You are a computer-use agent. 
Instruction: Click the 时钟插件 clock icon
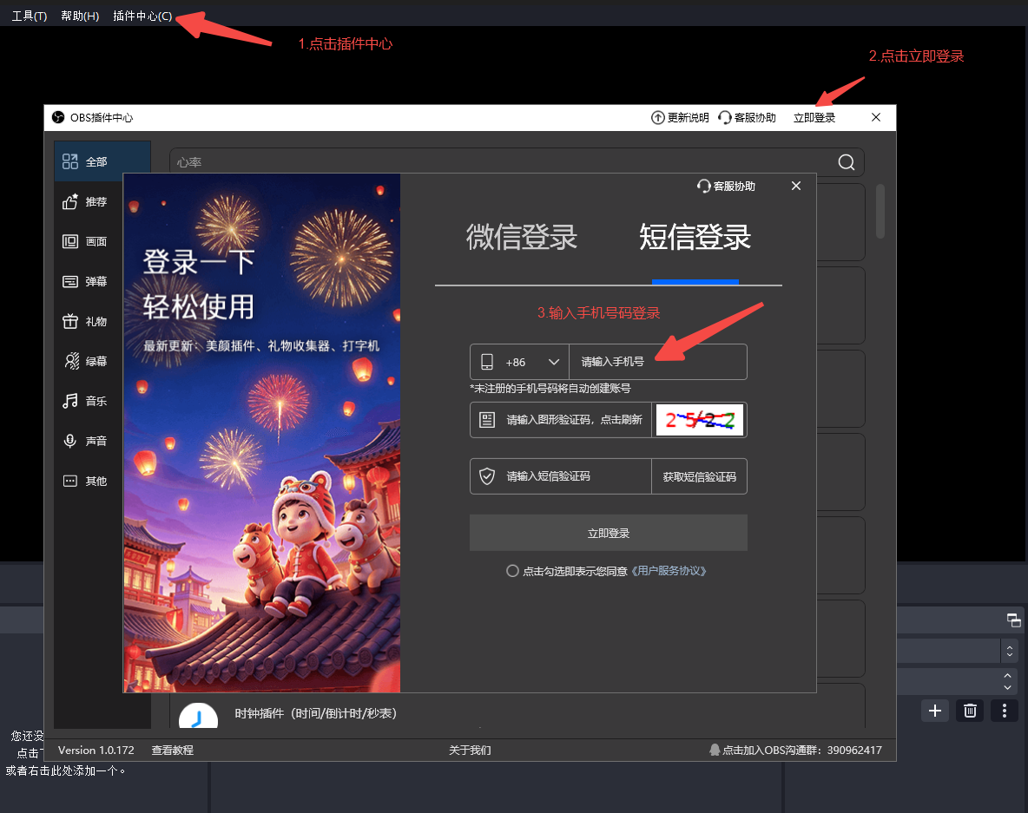[198, 716]
